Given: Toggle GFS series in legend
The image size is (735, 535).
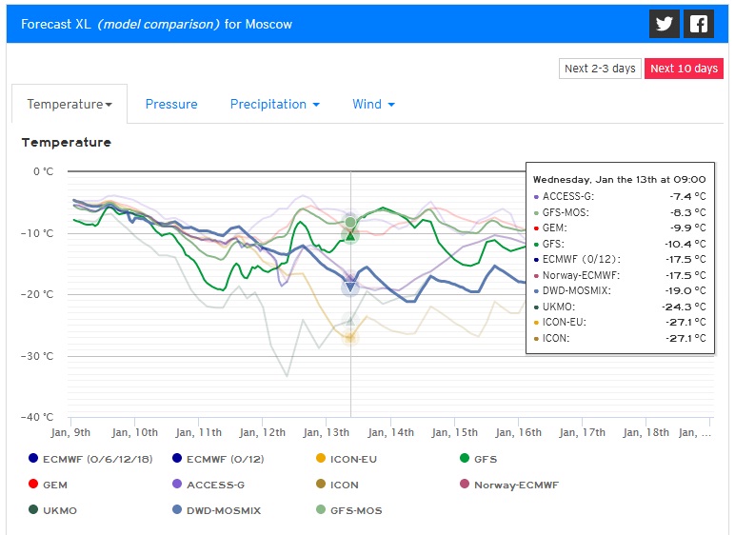Looking at the screenshot, I should [478, 459].
